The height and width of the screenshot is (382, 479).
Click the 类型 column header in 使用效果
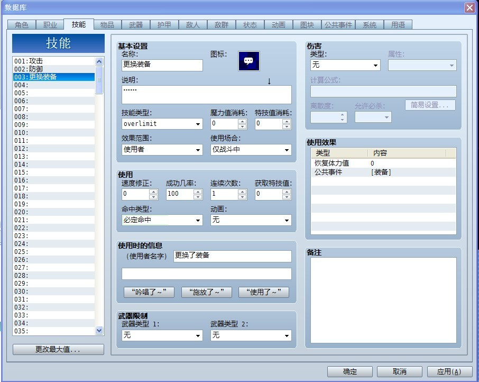(x=340, y=153)
